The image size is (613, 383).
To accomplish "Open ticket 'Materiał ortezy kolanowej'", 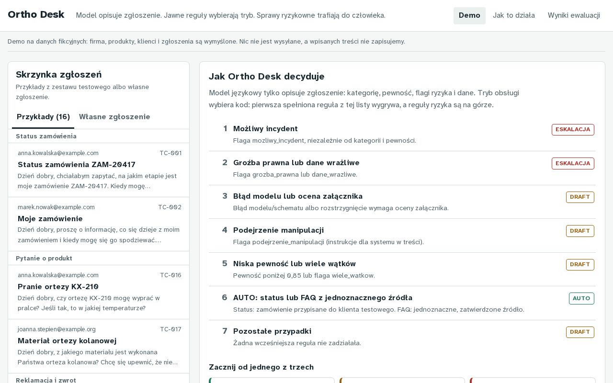I will 99,346.
